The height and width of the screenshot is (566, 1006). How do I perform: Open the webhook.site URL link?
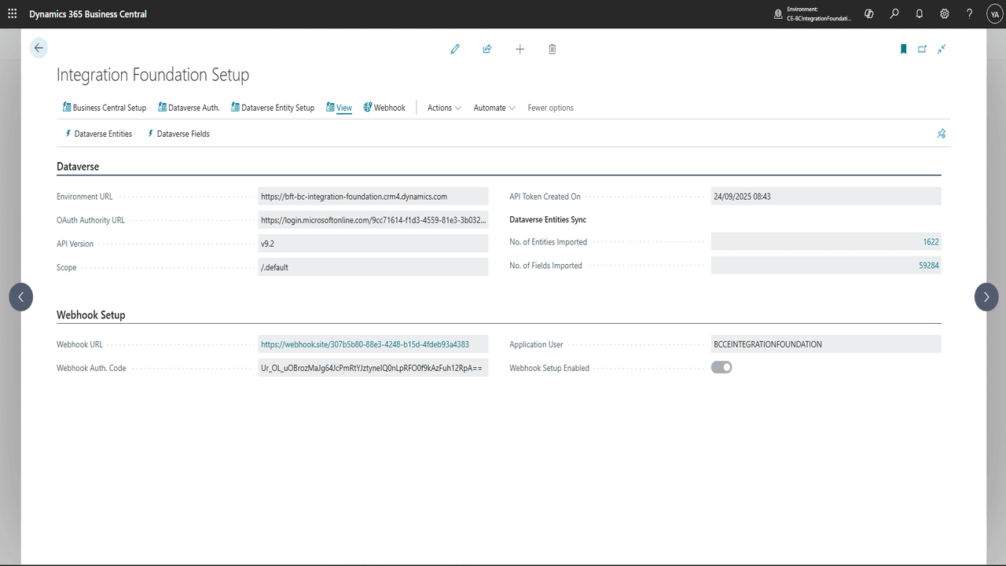(365, 344)
